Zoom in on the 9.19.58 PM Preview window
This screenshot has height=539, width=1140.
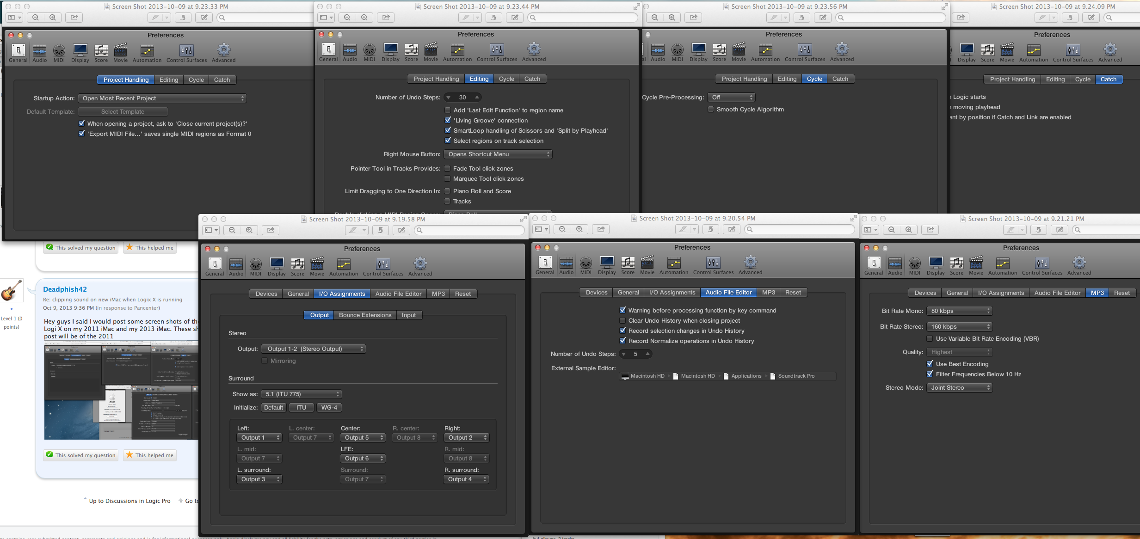click(x=249, y=230)
